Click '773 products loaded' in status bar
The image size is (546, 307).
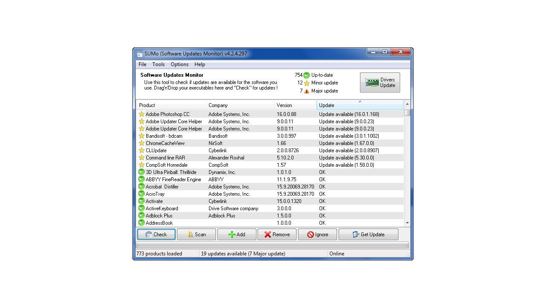(x=159, y=254)
